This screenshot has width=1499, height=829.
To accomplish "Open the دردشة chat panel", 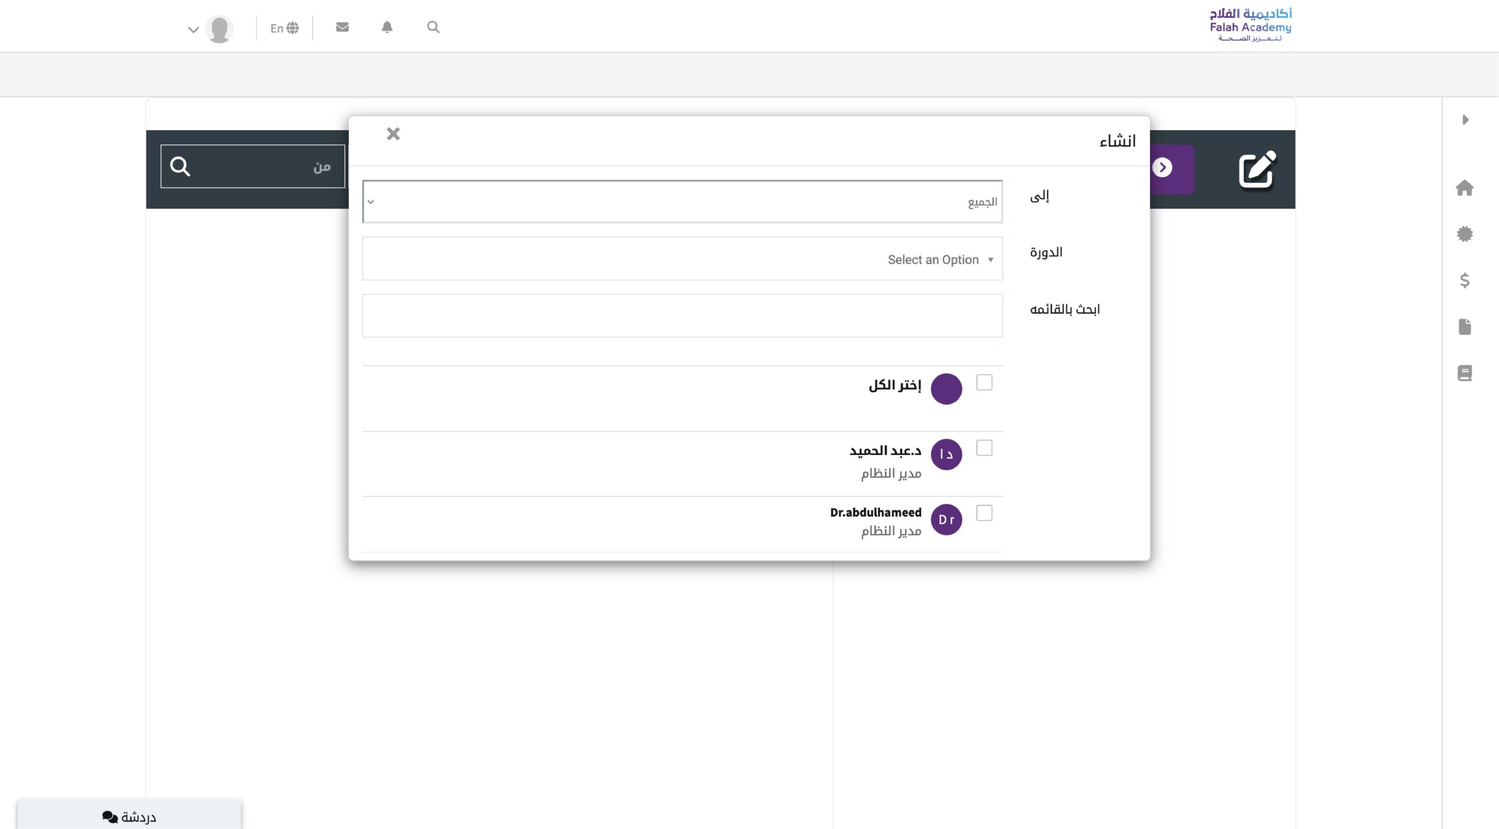I will point(129,816).
